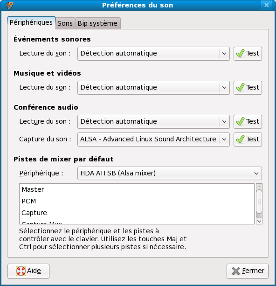Test Conférence audio playback device
Image resolution: width=276 pixels, height=286 pixels.
(x=248, y=122)
